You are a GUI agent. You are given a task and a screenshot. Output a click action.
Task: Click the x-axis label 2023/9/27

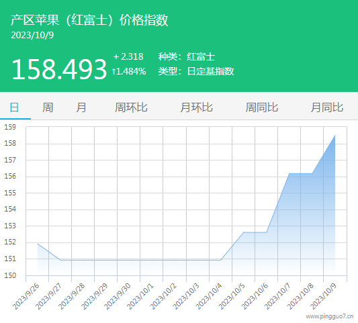tap(48, 296)
